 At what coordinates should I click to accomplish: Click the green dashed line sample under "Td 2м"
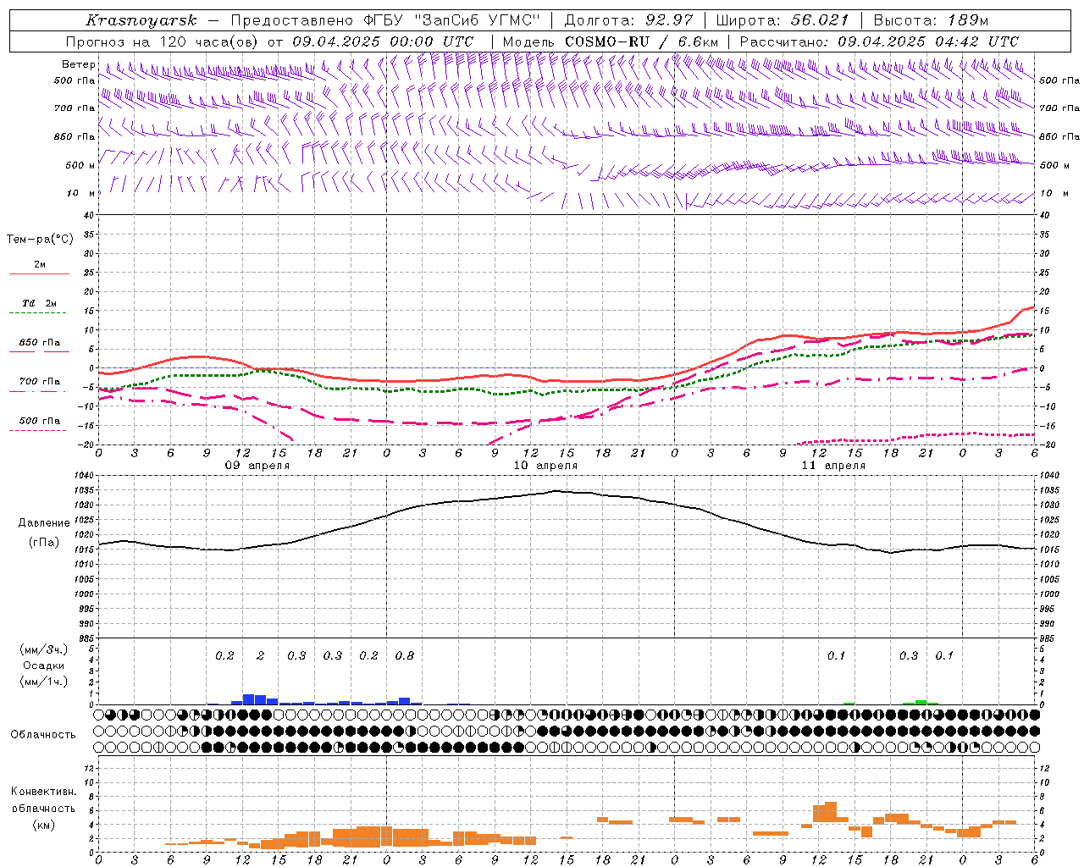pyautogui.click(x=38, y=313)
